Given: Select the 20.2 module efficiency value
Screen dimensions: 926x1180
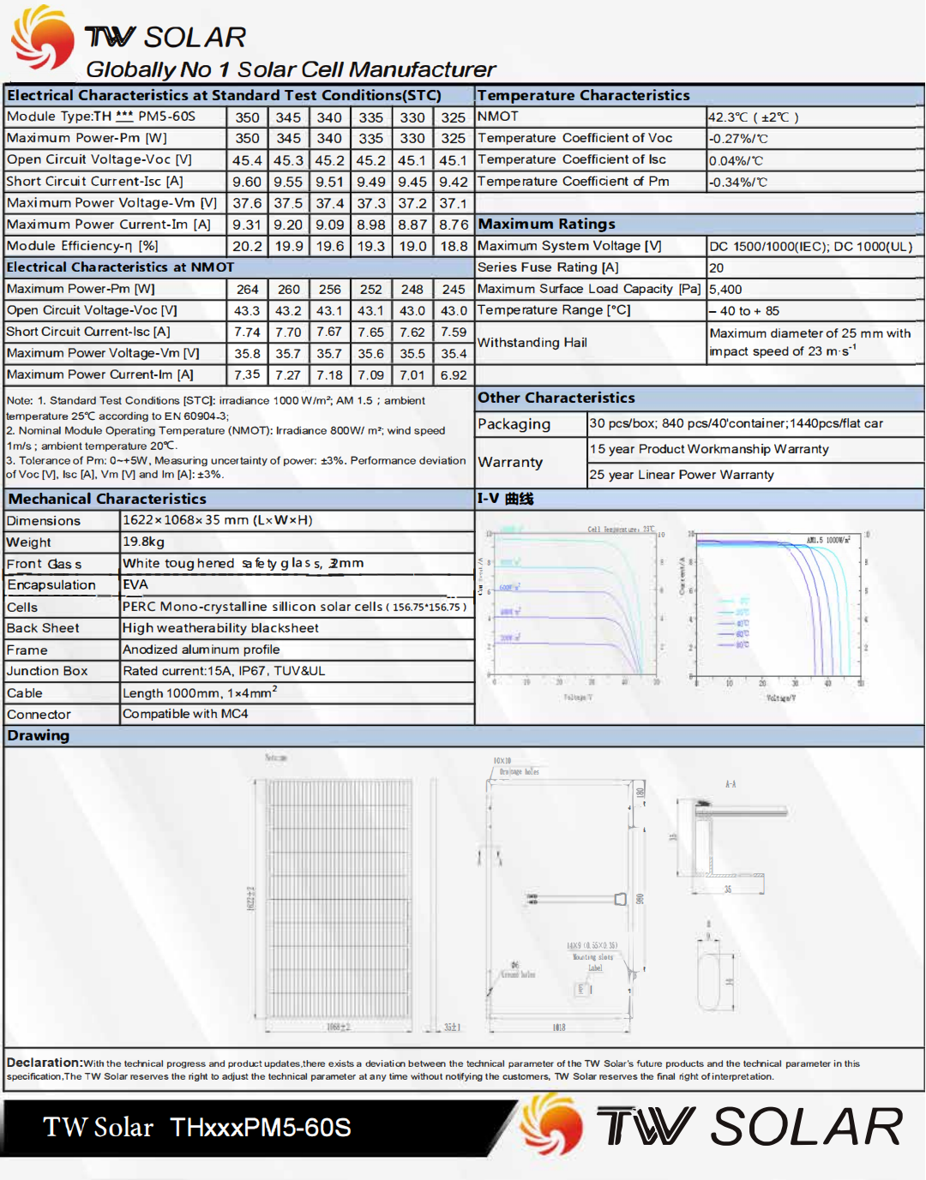Looking at the screenshot, I should tap(247, 246).
